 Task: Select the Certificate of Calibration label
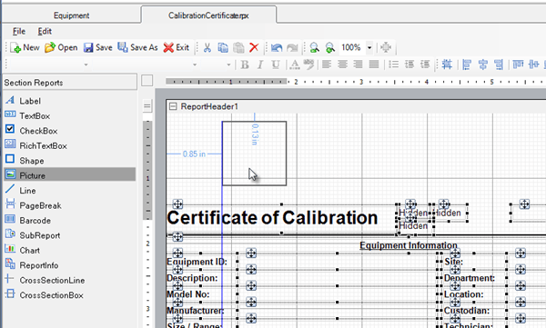272,218
